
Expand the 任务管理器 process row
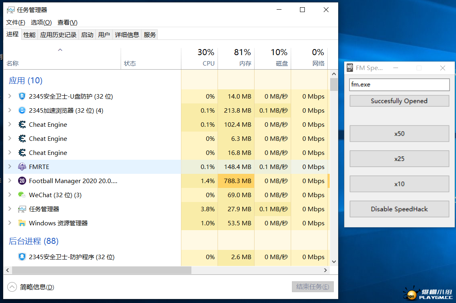(x=10, y=209)
